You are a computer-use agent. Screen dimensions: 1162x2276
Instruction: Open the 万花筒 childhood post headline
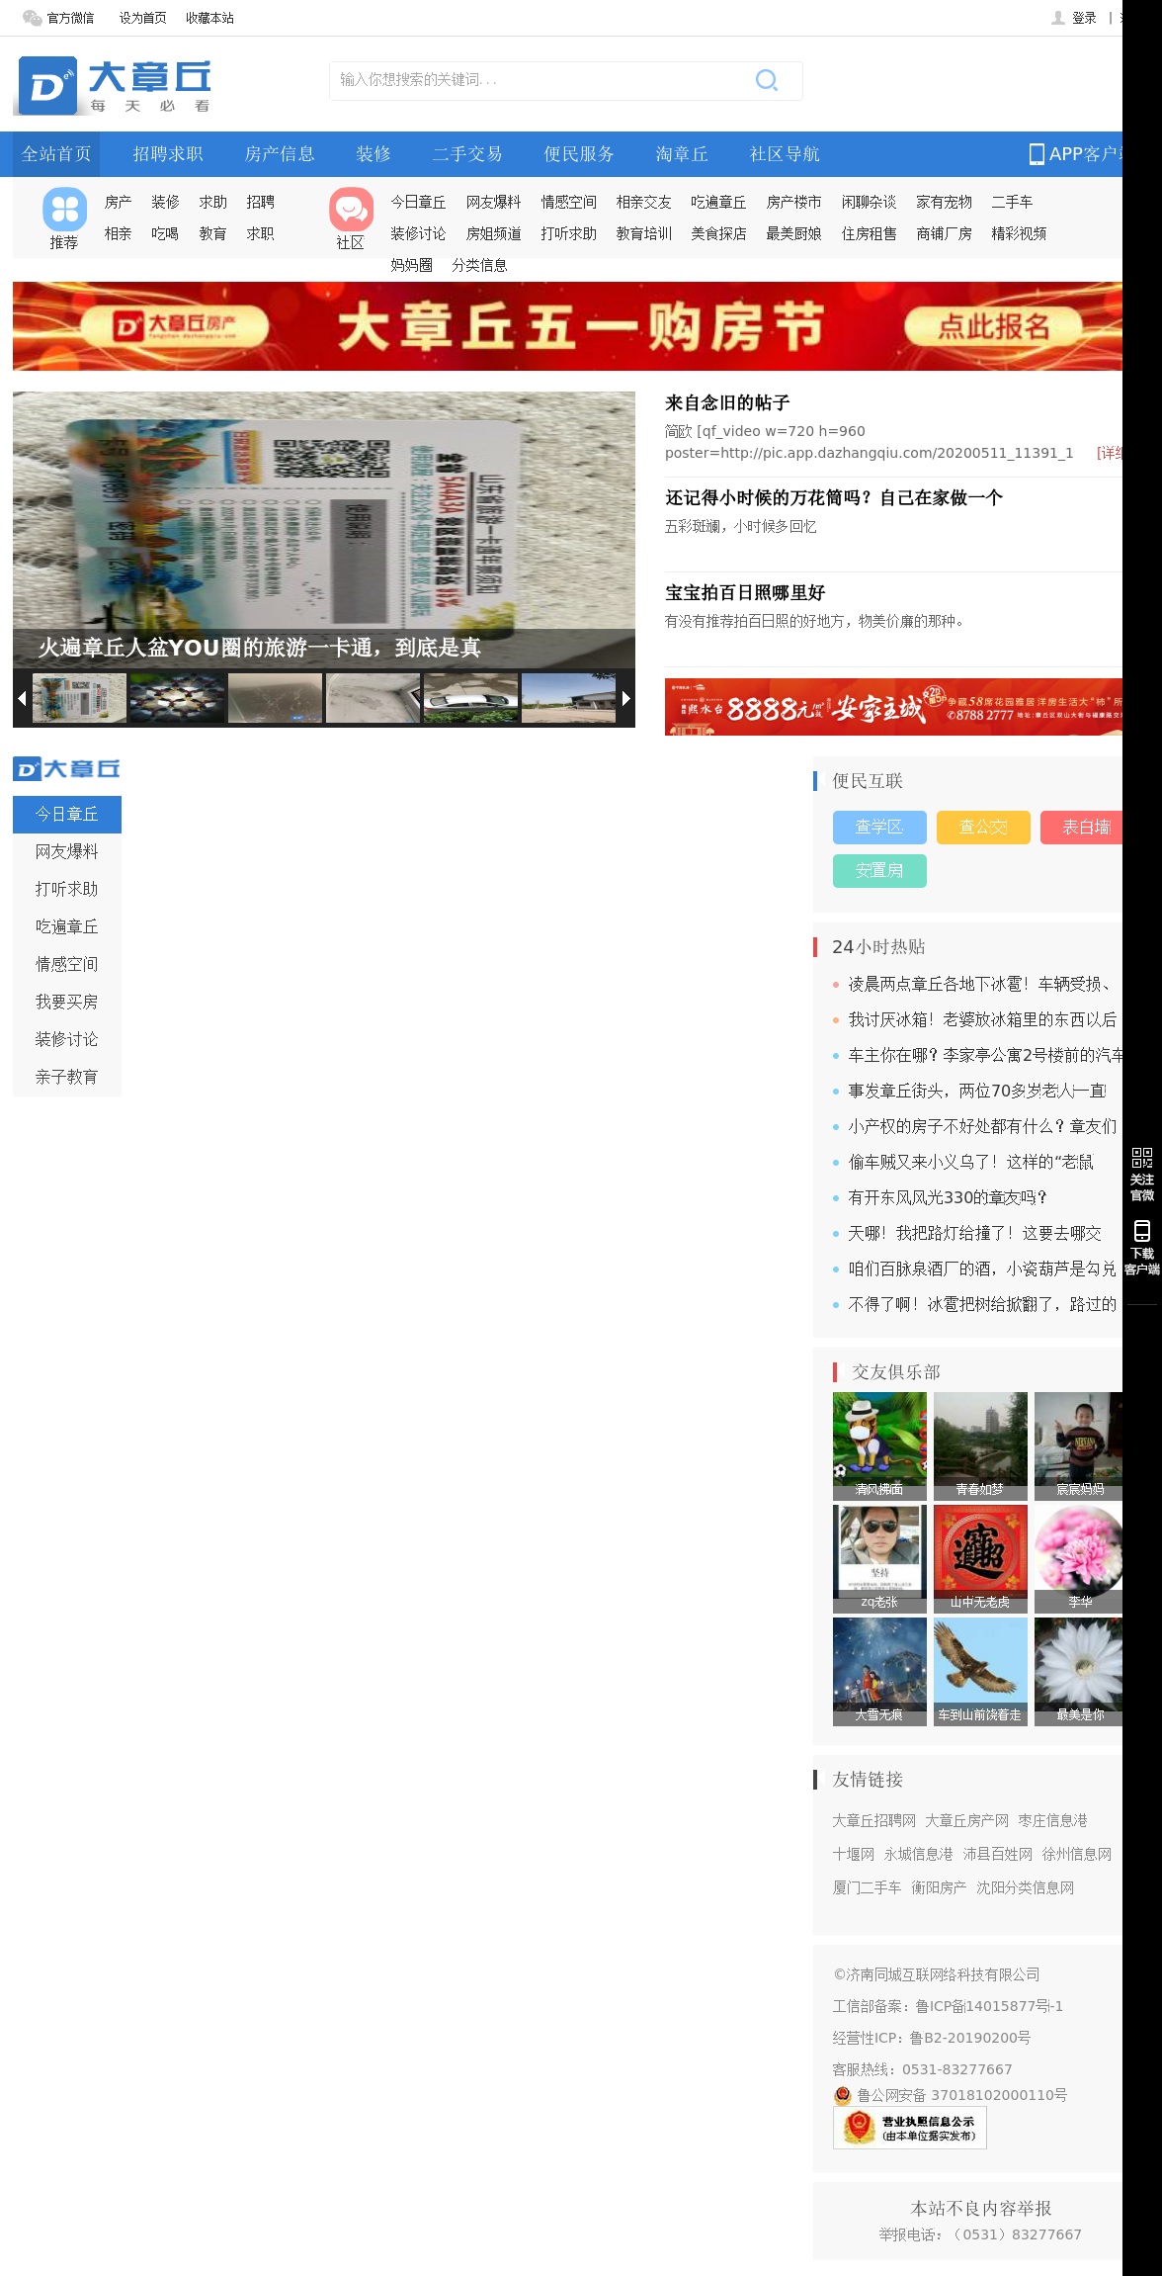[x=834, y=498]
